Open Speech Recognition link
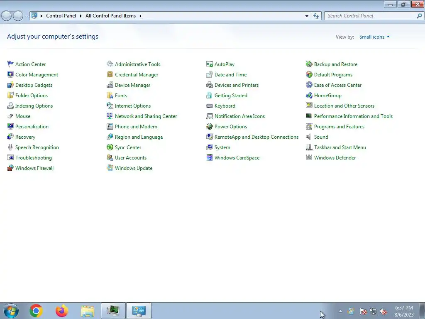The height and width of the screenshot is (319, 425). tap(37, 147)
